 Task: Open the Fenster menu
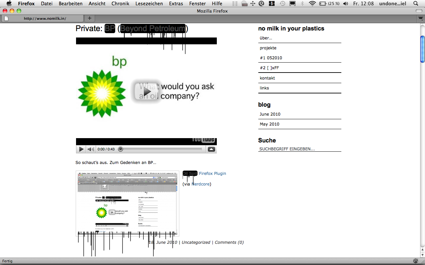coord(198,4)
